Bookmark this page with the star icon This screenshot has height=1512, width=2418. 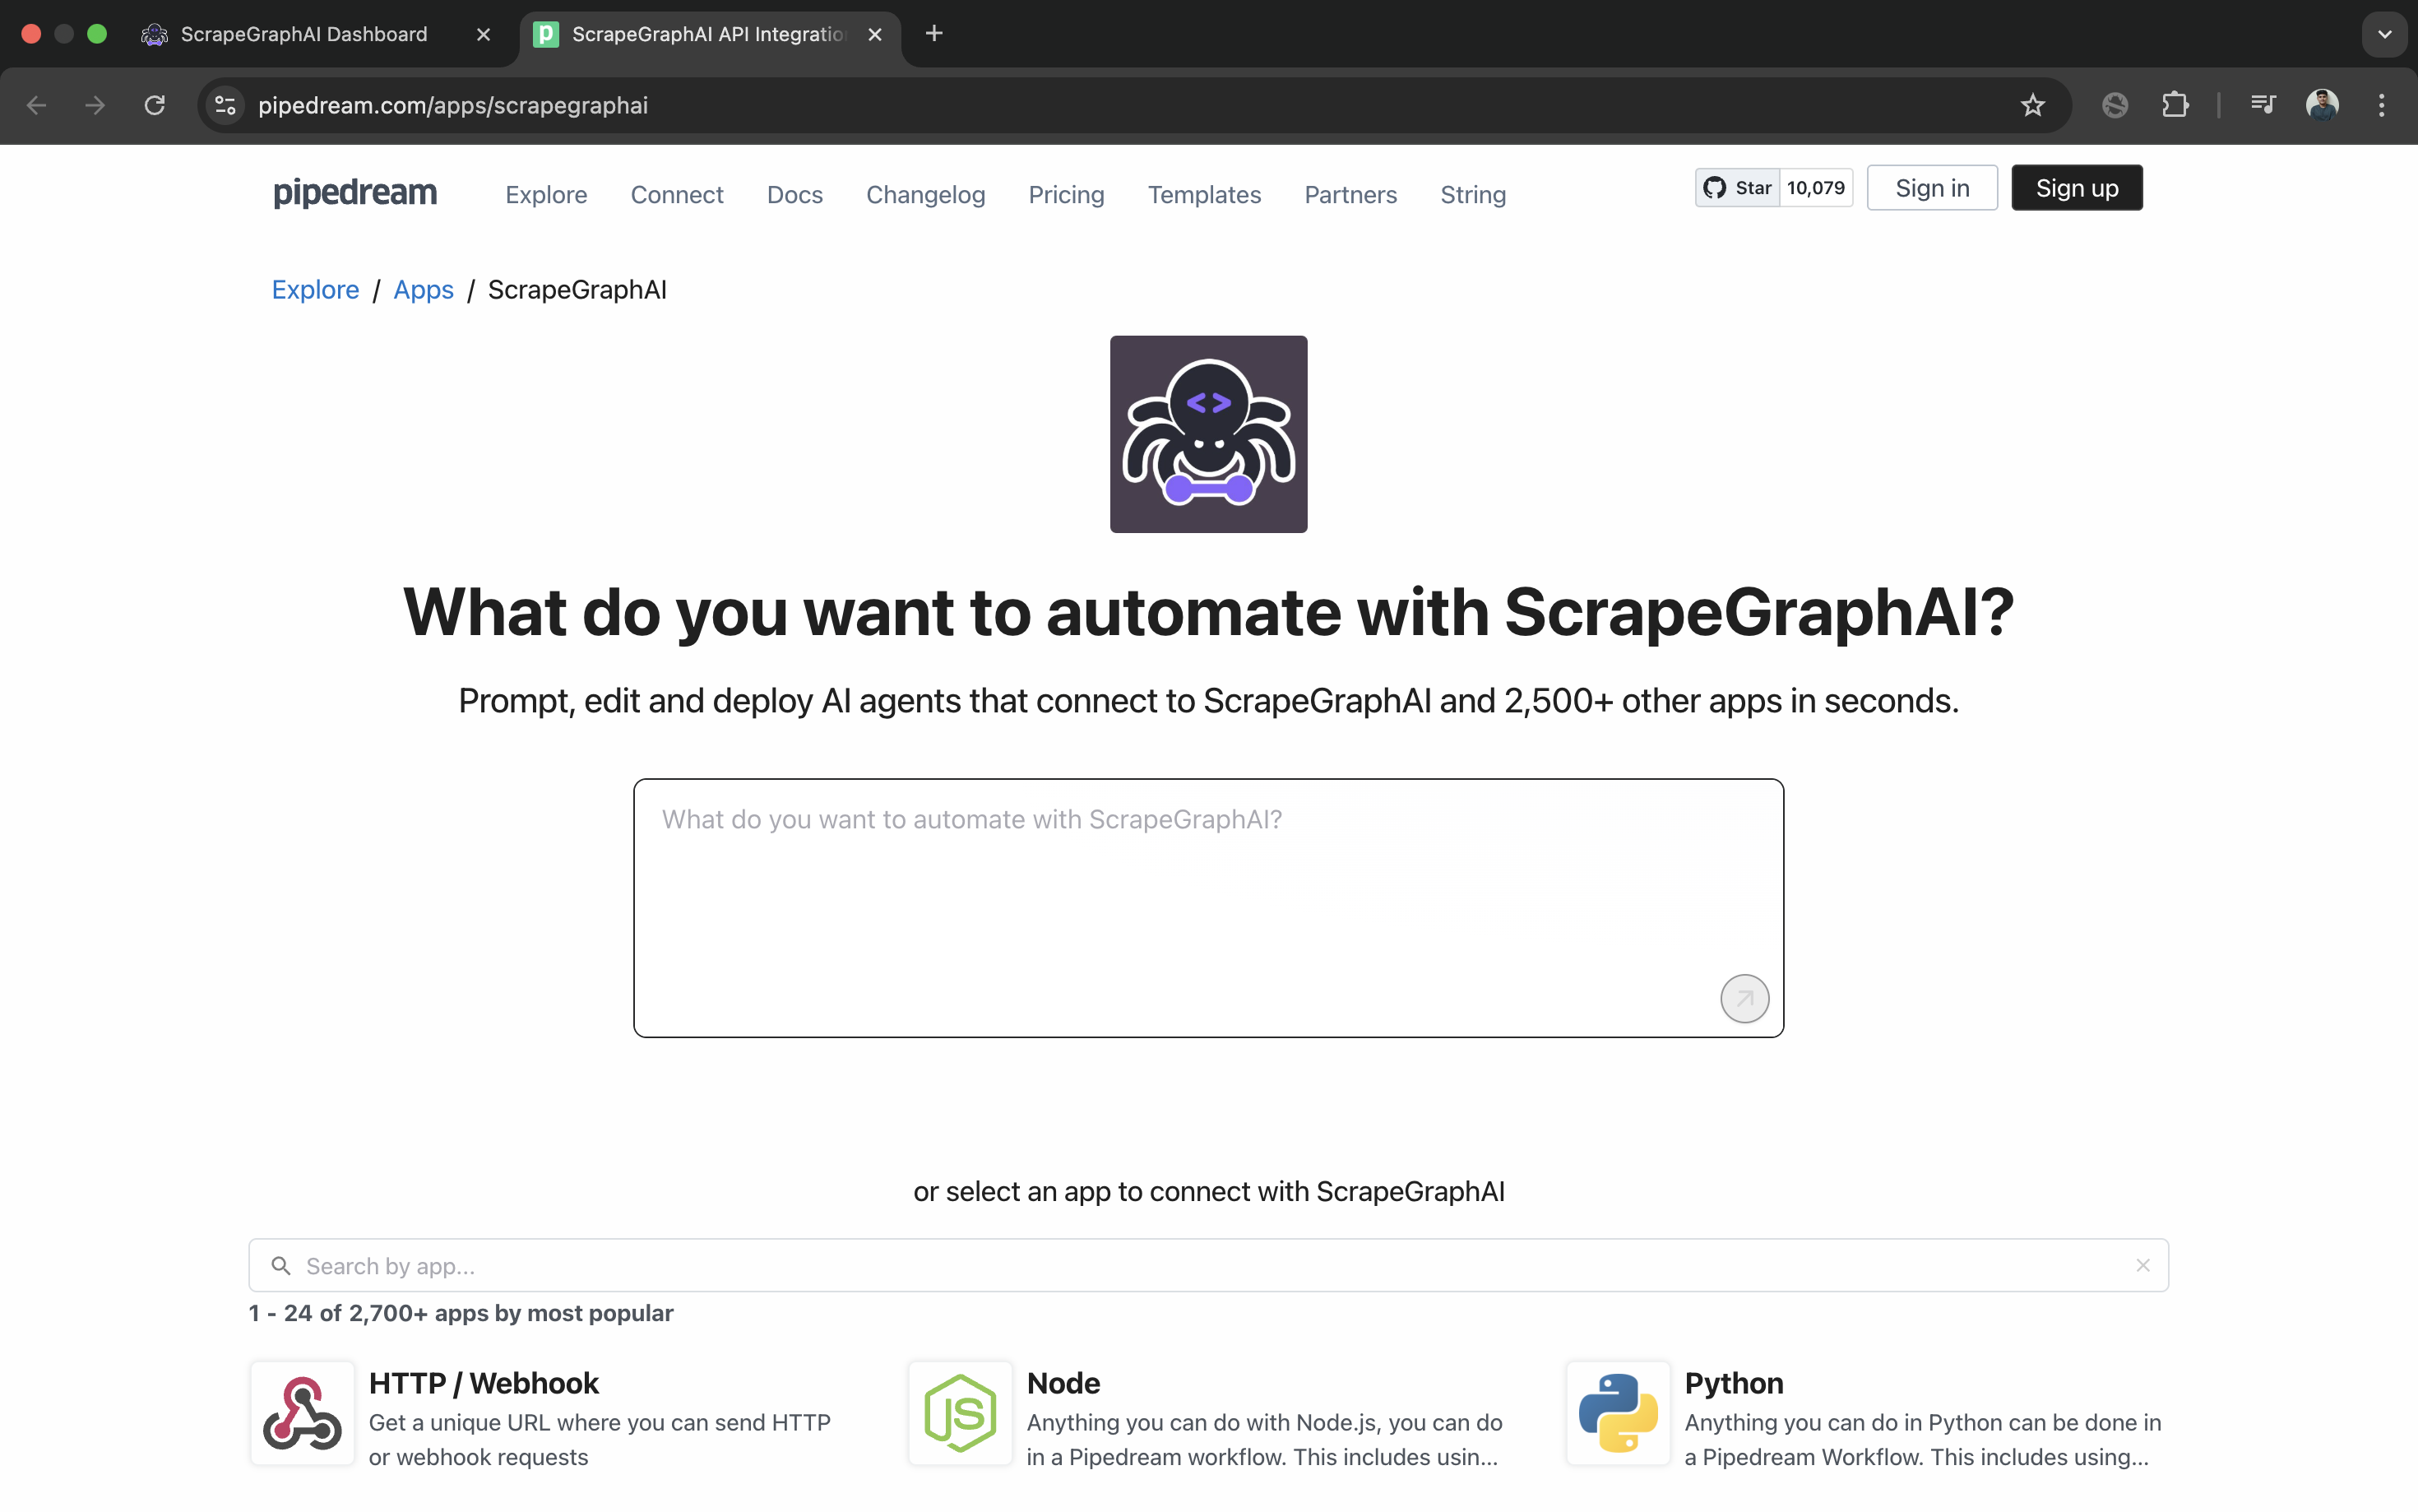pyautogui.click(x=2032, y=105)
